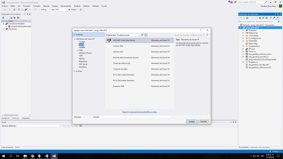Select Base de datos basada en servicio
The height and width of the screenshot is (159, 283).
coord(140,58)
